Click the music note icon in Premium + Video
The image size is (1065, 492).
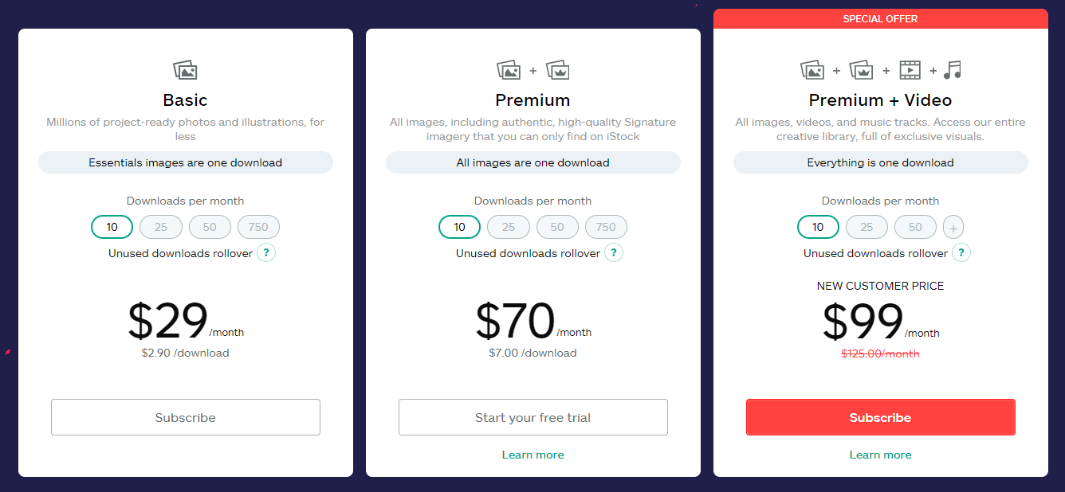point(953,70)
